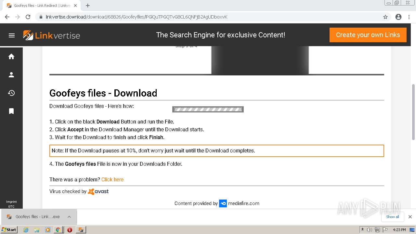Click the network tray icon
This screenshot has height=234, width=416.
click(x=377, y=230)
